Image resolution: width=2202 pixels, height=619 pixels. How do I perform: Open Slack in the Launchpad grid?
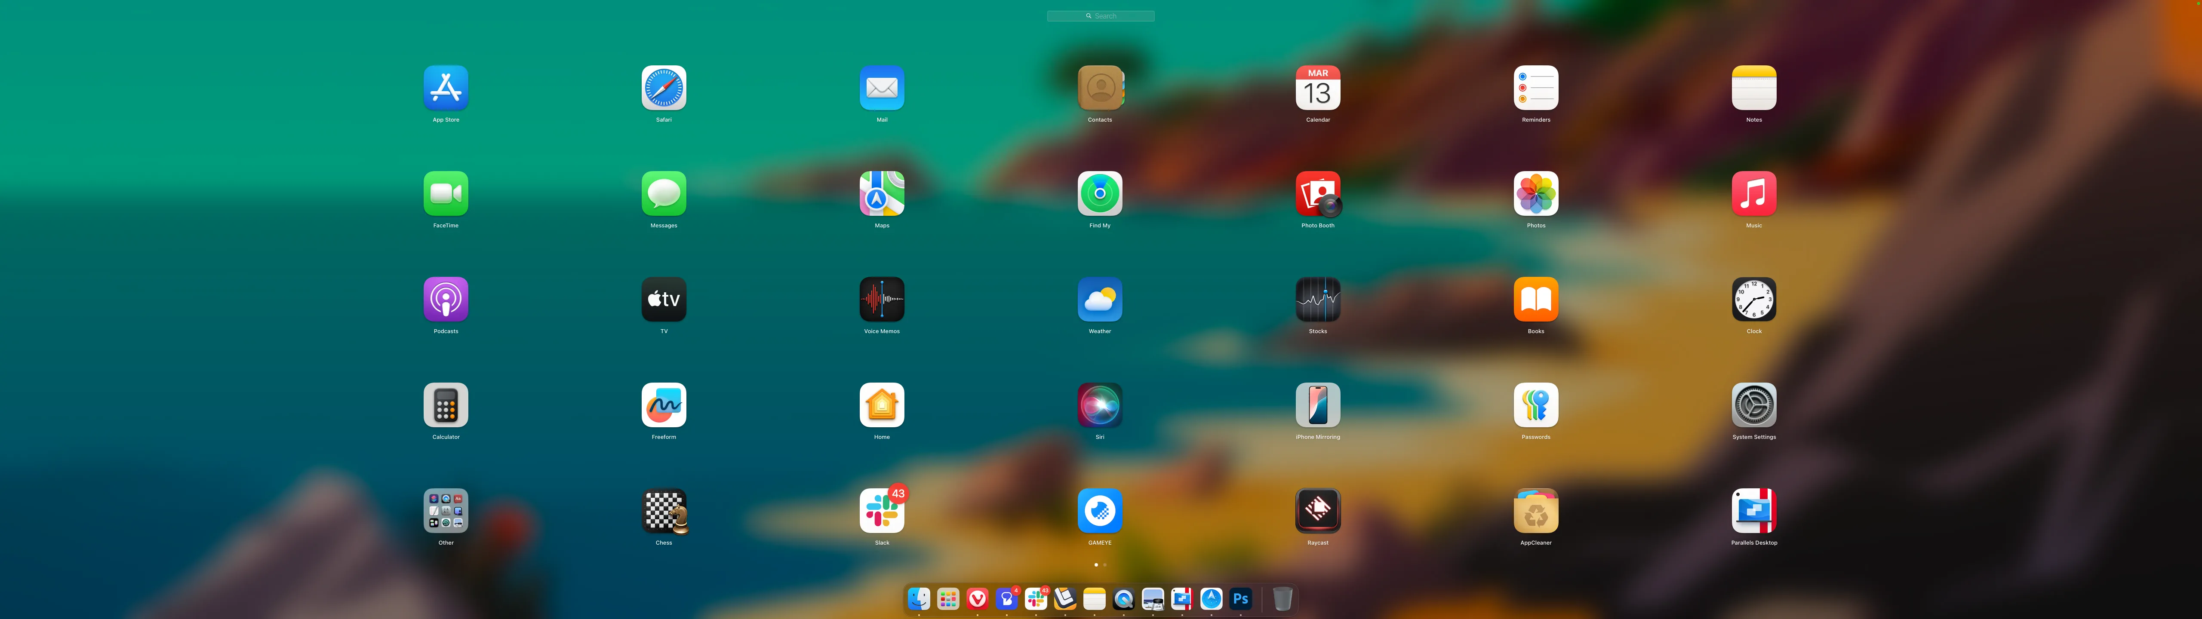pos(881,510)
